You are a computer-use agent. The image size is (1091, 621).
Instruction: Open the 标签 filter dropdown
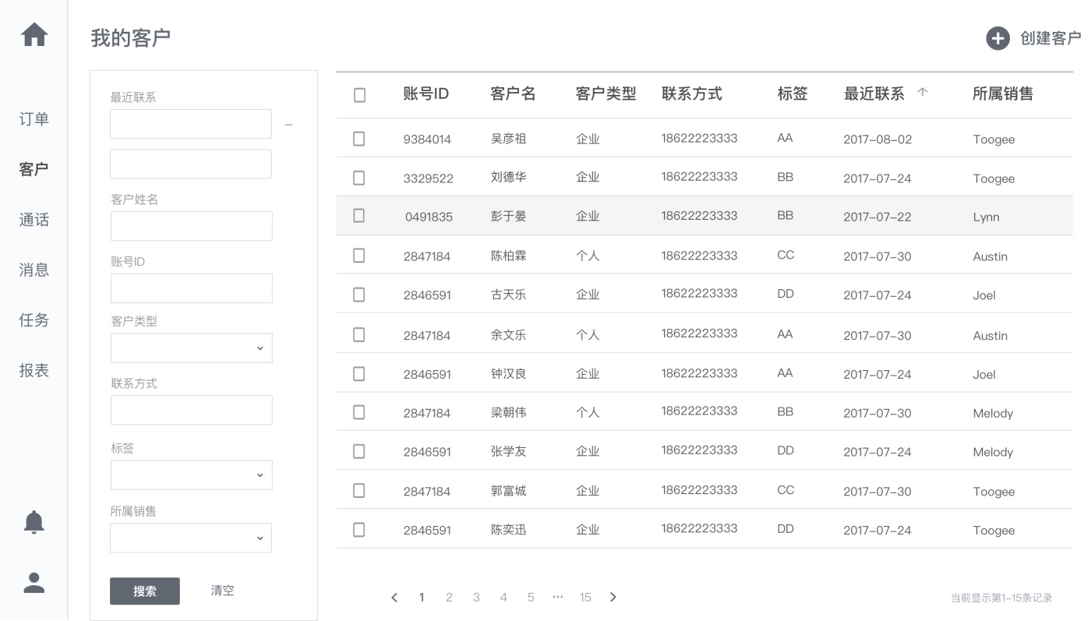click(192, 475)
